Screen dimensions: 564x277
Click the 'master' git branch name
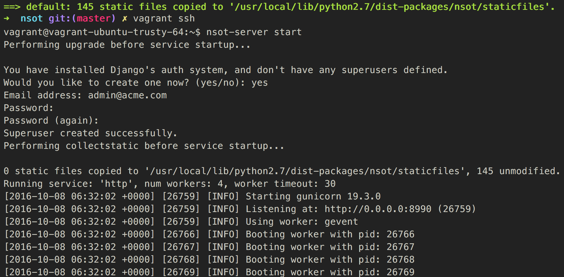point(94,19)
